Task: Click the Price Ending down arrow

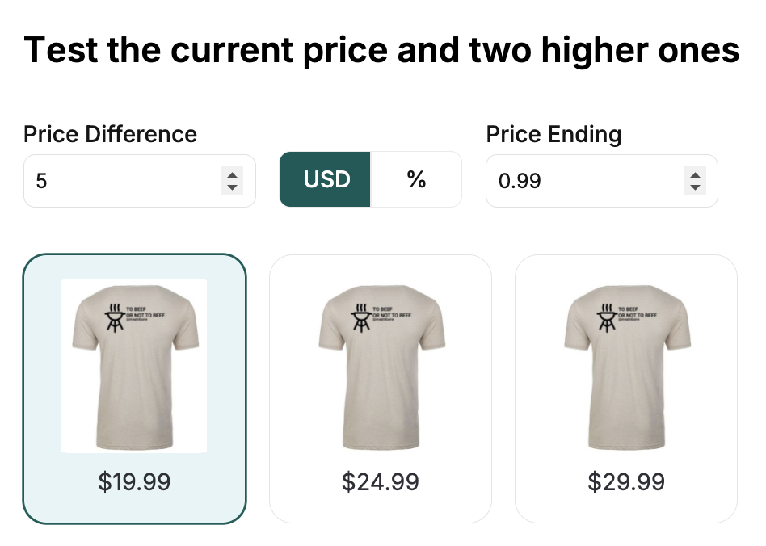Action: (694, 187)
